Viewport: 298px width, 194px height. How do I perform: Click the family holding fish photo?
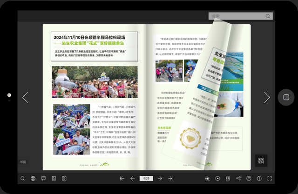click(x=72, y=141)
